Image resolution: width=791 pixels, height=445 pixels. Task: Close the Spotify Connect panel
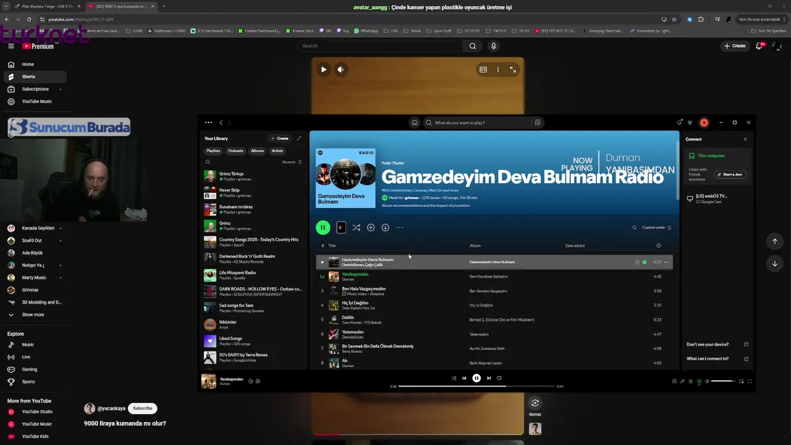click(x=745, y=139)
